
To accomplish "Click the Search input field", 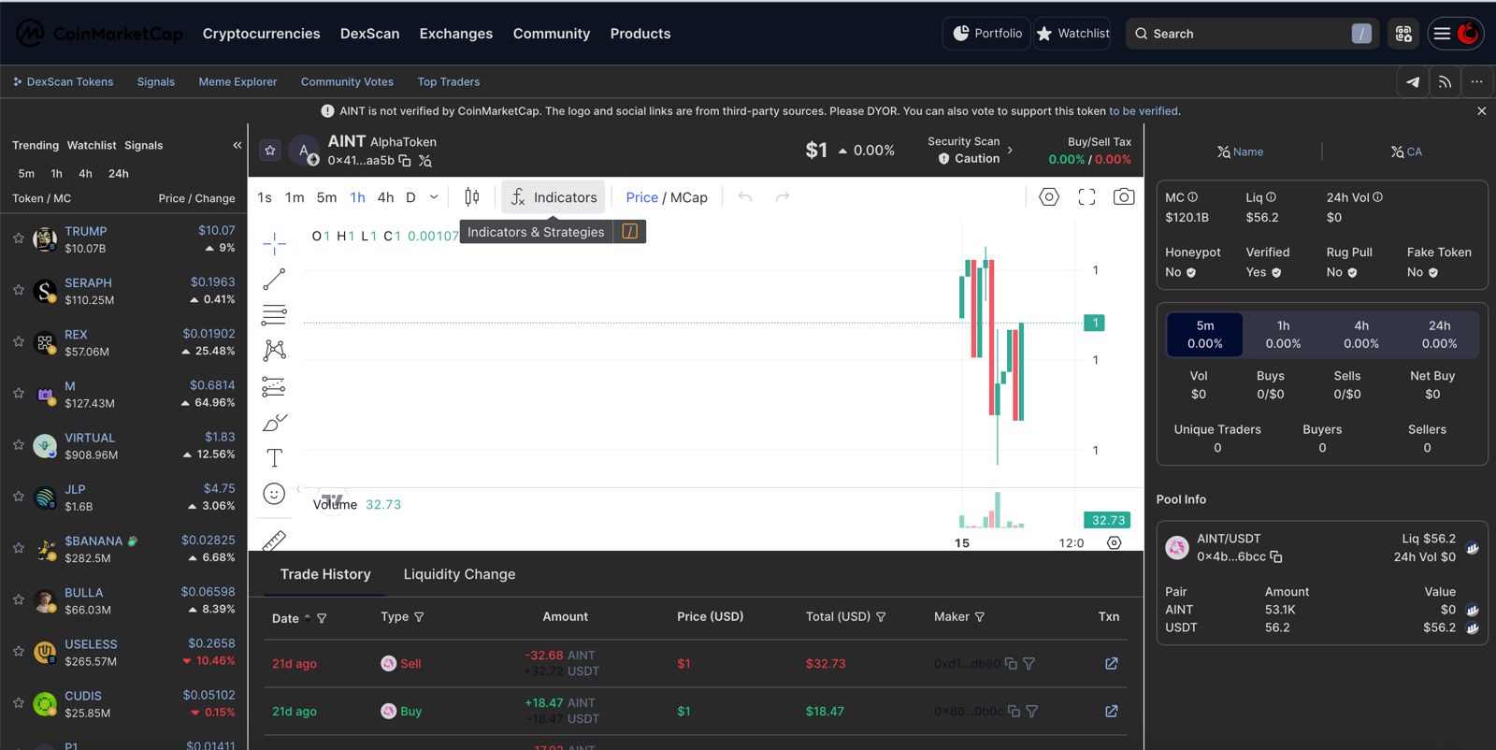I will [1252, 34].
